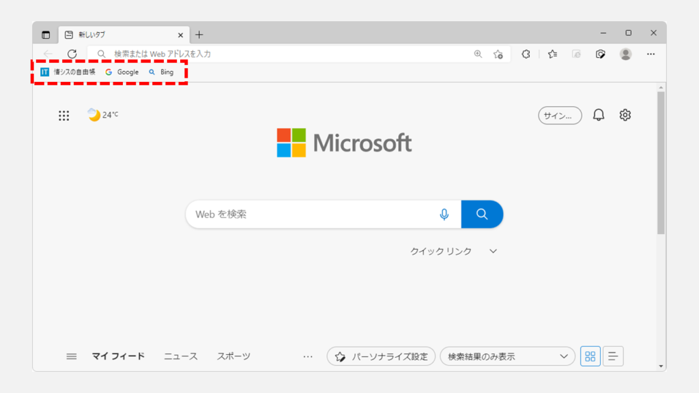This screenshot has height=393, width=699.
Task: Open the Bing bookmark
Action: point(161,72)
